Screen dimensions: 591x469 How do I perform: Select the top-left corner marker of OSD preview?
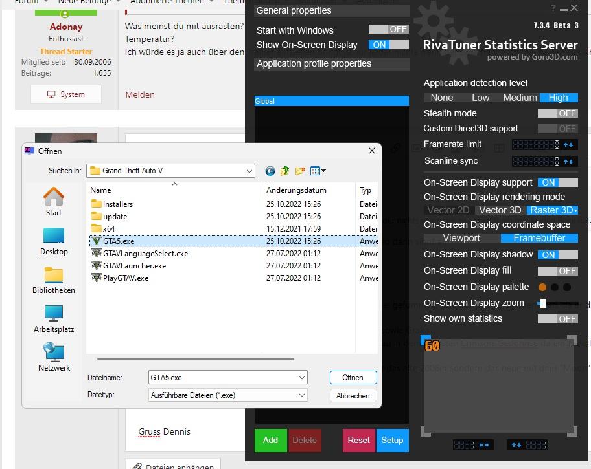(425, 340)
